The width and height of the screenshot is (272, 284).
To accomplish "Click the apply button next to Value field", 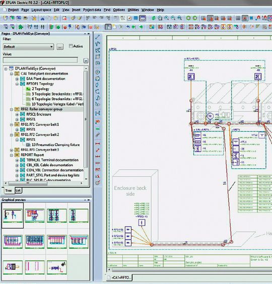I will coord(86,61).
